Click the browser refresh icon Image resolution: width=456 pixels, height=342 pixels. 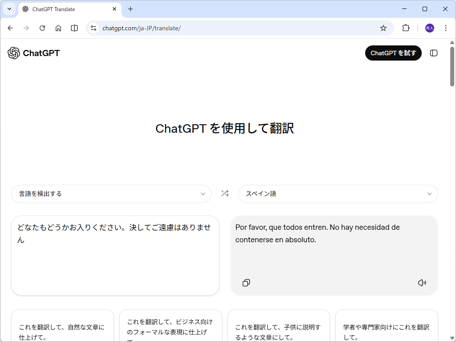pyautogui.click(x=42, y=28)
